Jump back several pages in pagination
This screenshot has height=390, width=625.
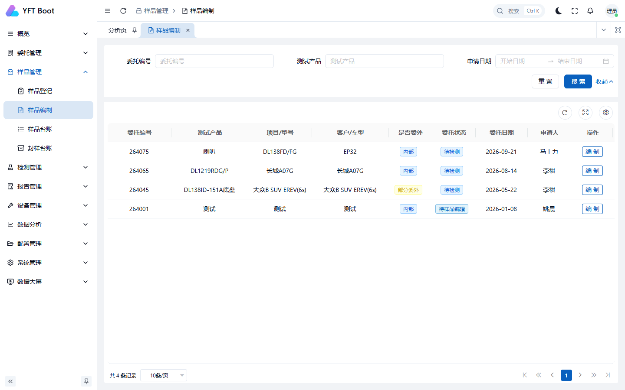pyautogui.click(x=539, y=375)
